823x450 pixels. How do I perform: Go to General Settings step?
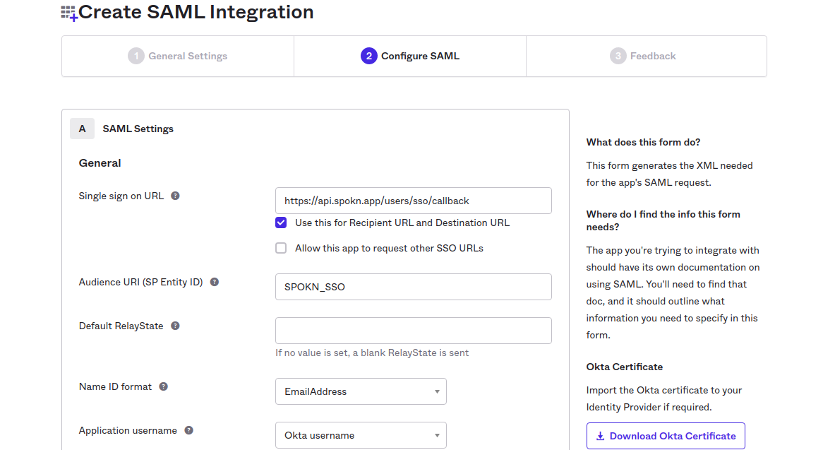pos(178,57)
